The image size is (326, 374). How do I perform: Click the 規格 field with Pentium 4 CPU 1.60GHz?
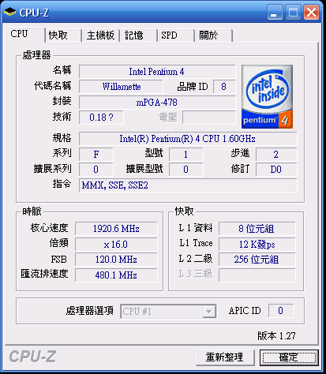(x=188, y=139)
